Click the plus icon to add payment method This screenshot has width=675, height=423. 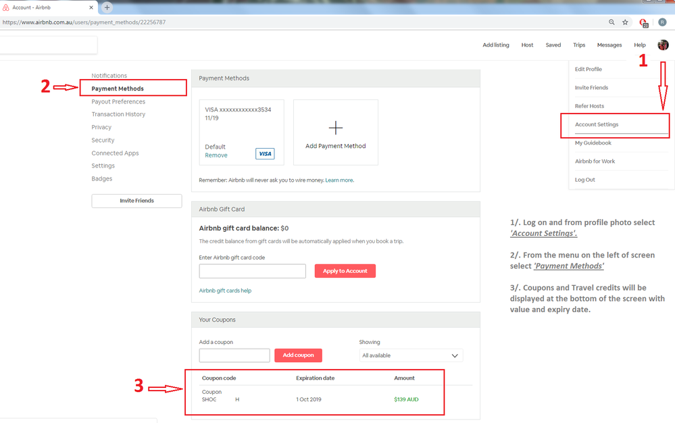(335, 128)
